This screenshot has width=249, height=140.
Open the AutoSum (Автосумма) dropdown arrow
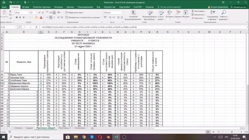206,11
